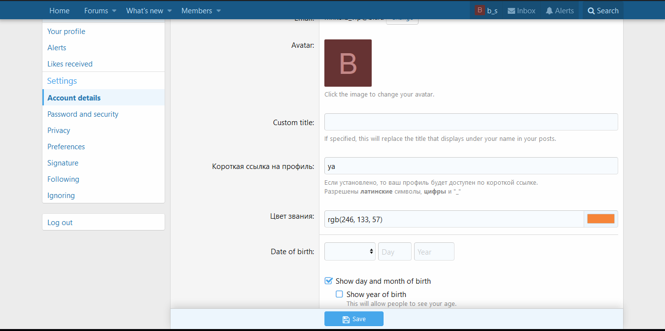Click the Search magnifier icon

591,11
